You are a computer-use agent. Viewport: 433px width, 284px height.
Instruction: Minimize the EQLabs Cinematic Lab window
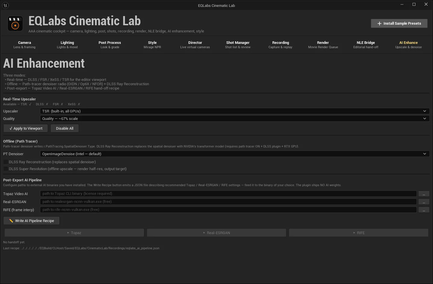click(402, 4)
